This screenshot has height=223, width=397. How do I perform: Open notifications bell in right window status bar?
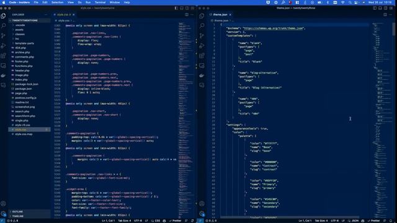coord(391,221)
